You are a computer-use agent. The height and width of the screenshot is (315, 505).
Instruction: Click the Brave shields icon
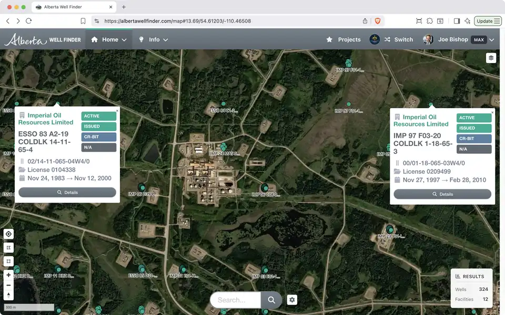(x=378, y=21)
